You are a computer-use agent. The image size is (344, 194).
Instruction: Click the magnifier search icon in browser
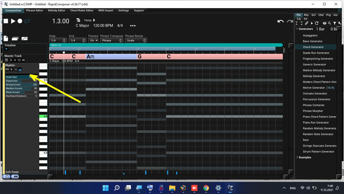[x=329, y=23]
